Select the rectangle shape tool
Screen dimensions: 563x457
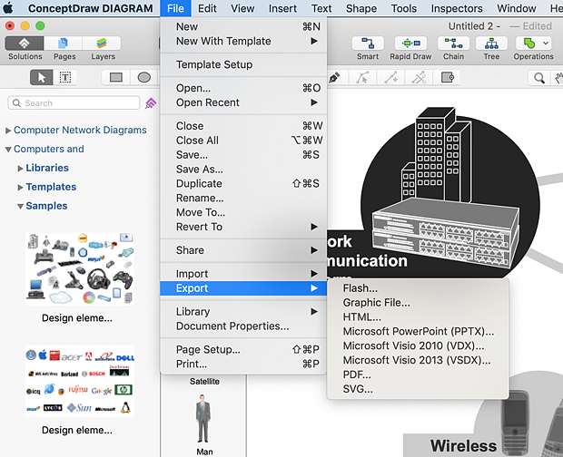pyautogui.click(x=116, y=78)
